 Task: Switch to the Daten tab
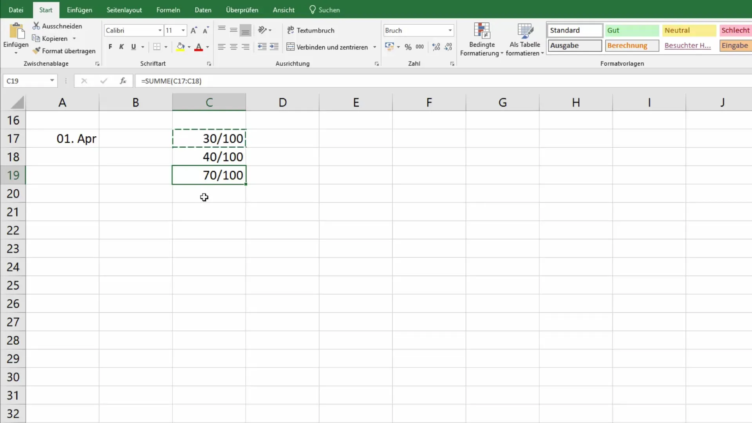[x=203, y=10]
